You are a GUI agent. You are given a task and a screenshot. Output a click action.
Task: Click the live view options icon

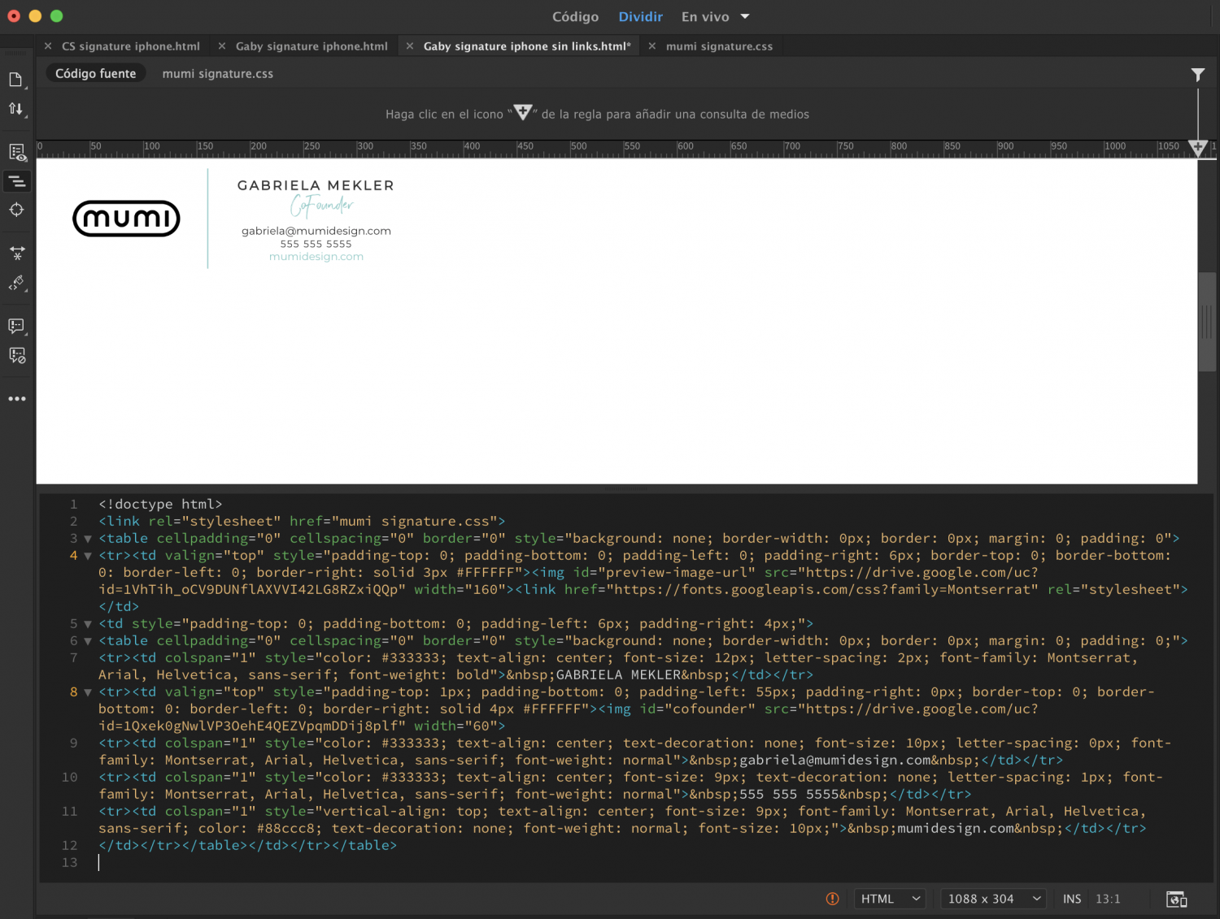[x=16, y=153]
